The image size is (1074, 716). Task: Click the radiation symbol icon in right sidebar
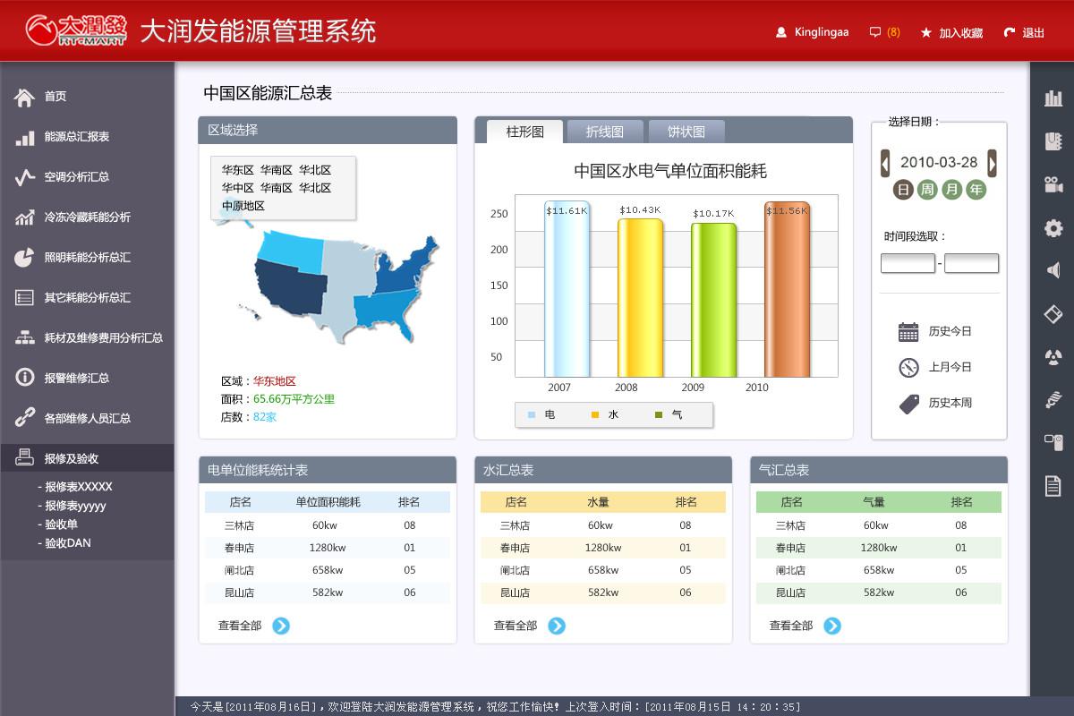coord(1053,357)
